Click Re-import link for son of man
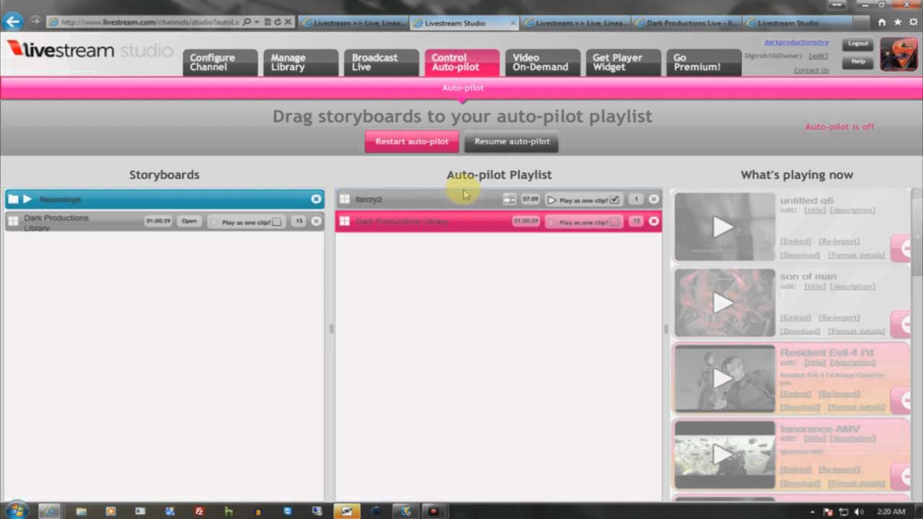The image size is (923, 519). (839, 318)
